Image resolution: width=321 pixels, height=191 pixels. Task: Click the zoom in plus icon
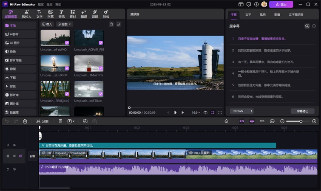314,121
